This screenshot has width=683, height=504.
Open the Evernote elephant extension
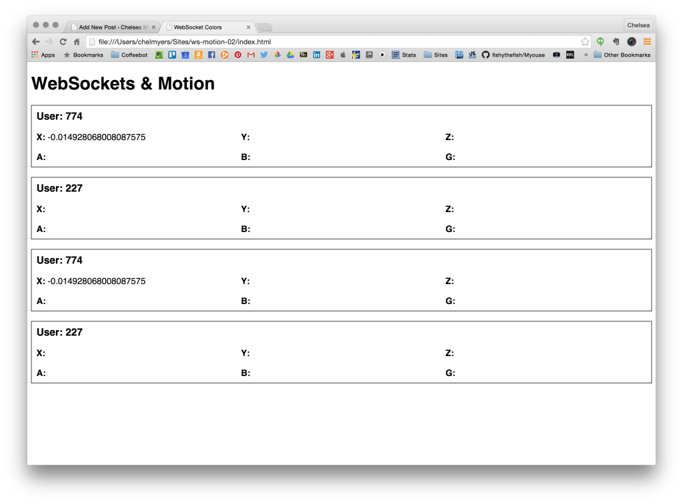point(616,42)
